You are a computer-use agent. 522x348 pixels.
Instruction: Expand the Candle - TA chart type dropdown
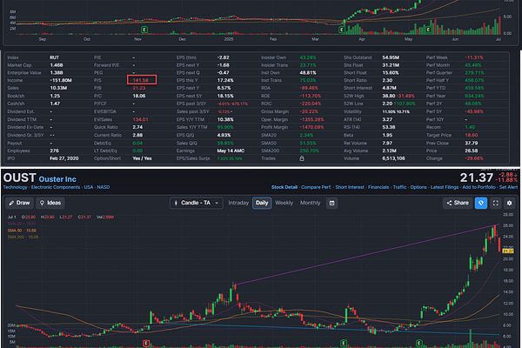click(x=197, y=203)
